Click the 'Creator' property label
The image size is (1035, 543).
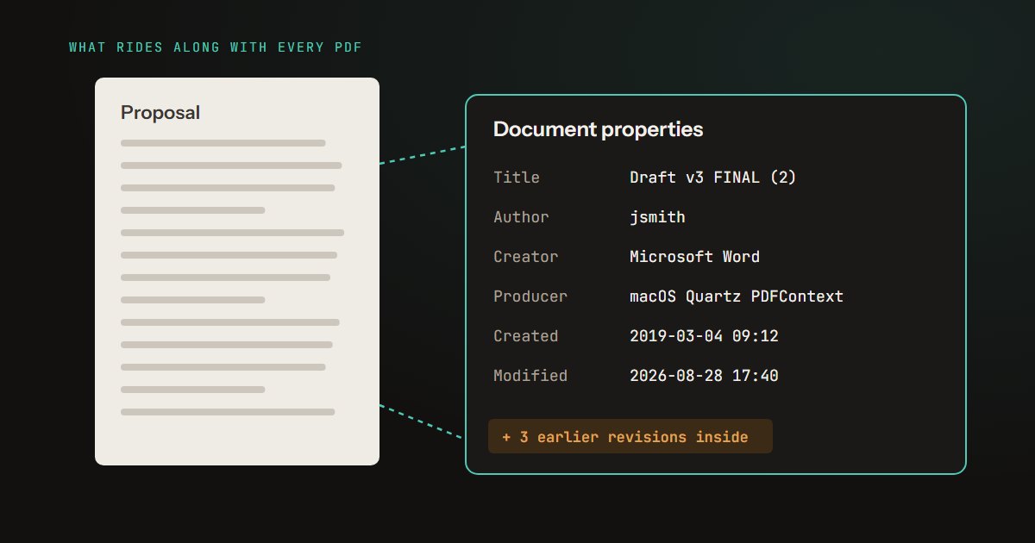(526, 257)
